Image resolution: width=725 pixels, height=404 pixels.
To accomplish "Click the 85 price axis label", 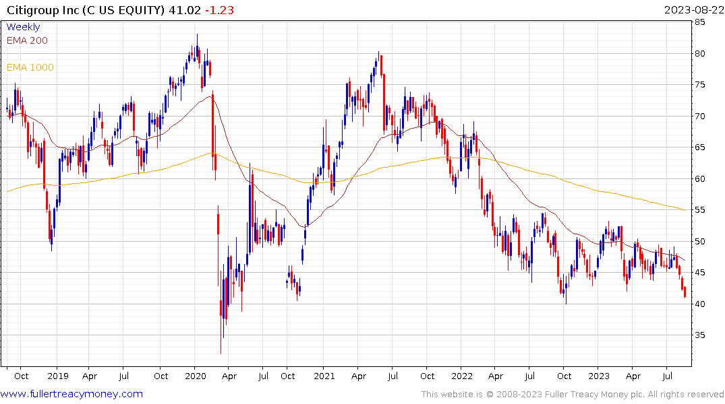I will coord(699,22).
